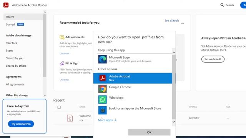The width and height of the screenshot is (246, 138).
Task: Click the Set as default button
Action: 213,59
